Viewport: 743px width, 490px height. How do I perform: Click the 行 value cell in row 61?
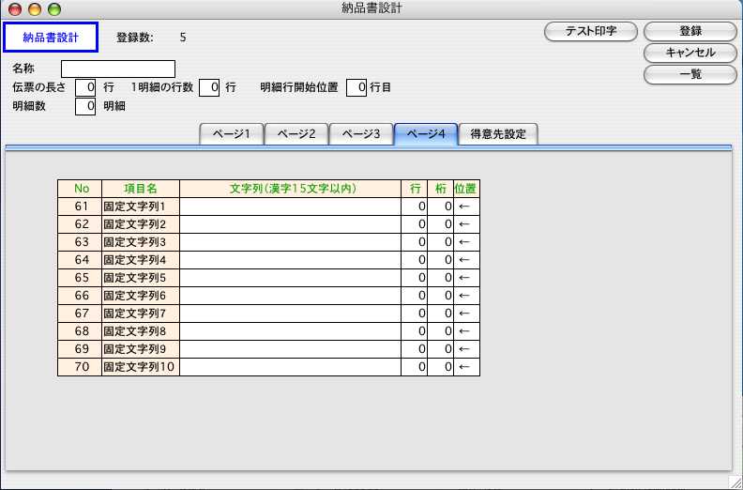coord(414,207)
